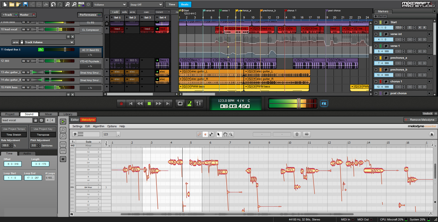Click the Redo arrow icon
This screenshot has width=438, height=222.
point(60,4)
